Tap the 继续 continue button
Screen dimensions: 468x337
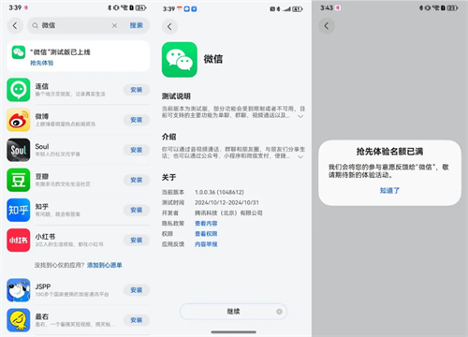[233, 312]
